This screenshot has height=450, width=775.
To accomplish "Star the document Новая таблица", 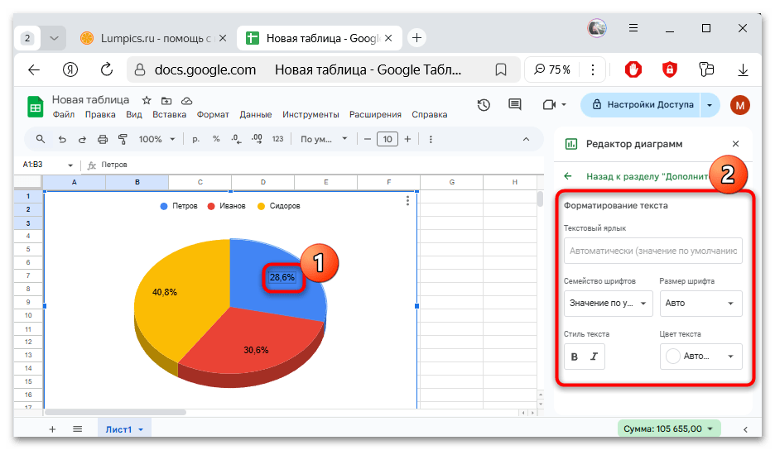I will [x=147, y=100].
